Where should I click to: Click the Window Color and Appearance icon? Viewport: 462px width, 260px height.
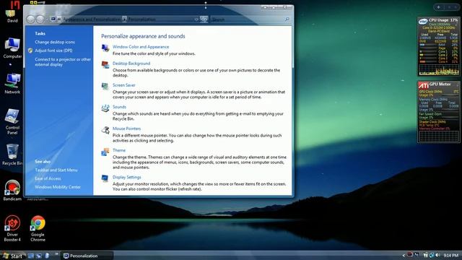click(x=105, y=48)
